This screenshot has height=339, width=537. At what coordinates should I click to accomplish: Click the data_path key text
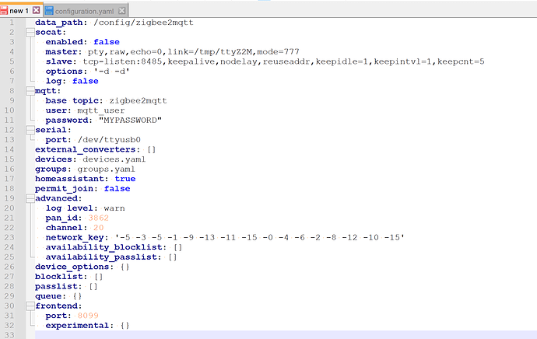[59, 23]
